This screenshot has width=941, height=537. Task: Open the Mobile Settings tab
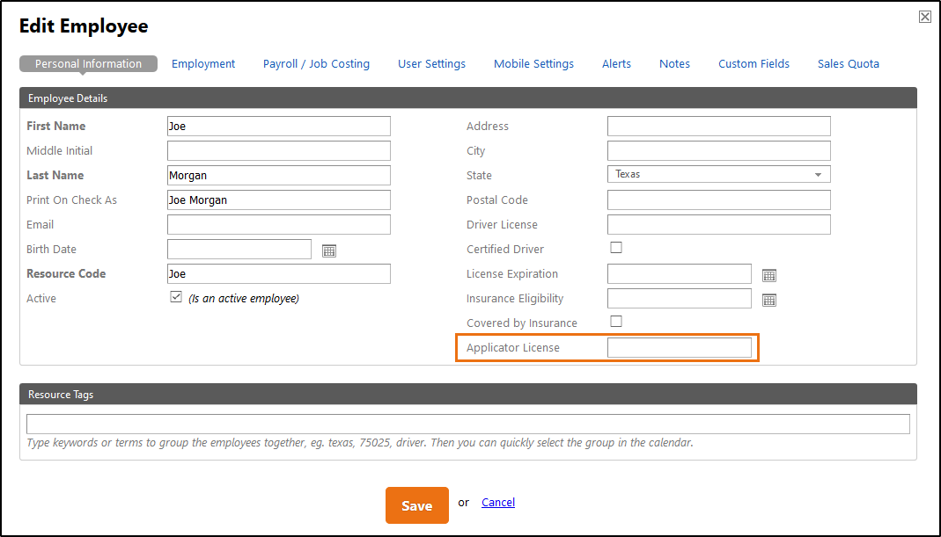[533, 63]
